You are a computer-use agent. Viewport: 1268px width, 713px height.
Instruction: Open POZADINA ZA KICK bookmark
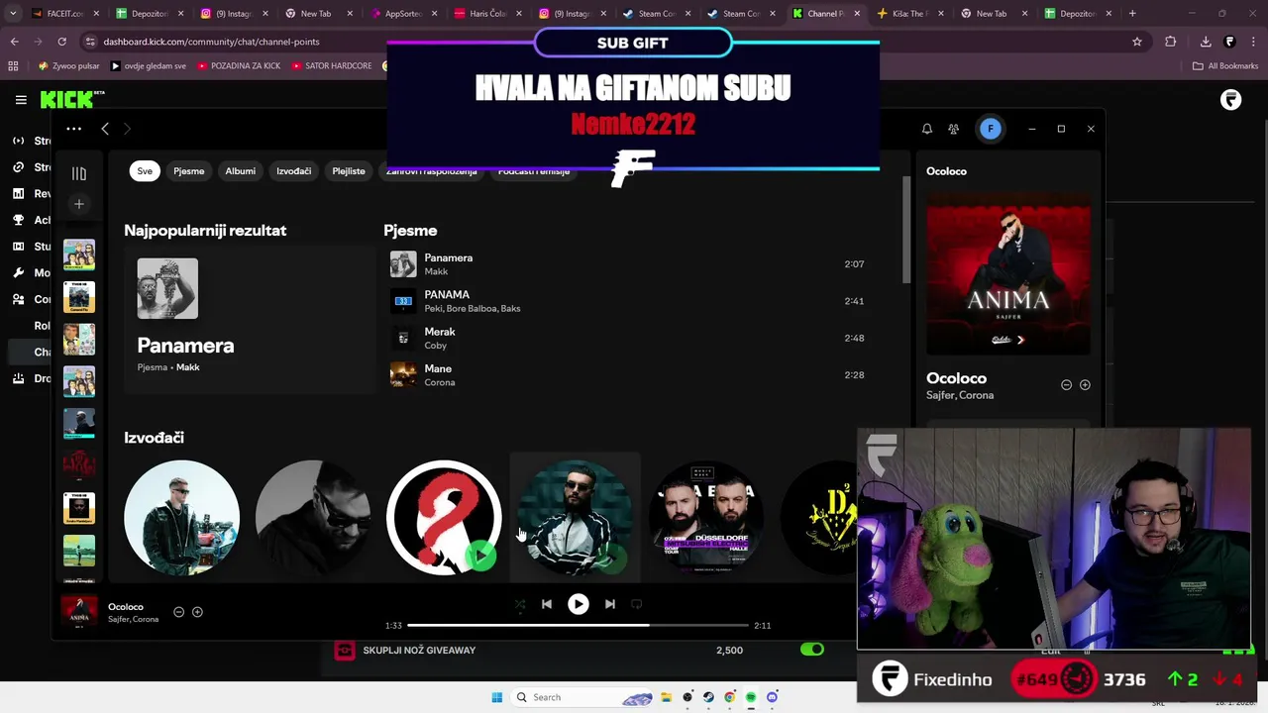tap(239, 66)
